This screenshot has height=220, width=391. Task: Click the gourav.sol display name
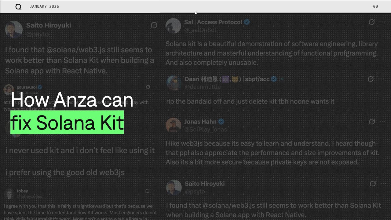27,87
